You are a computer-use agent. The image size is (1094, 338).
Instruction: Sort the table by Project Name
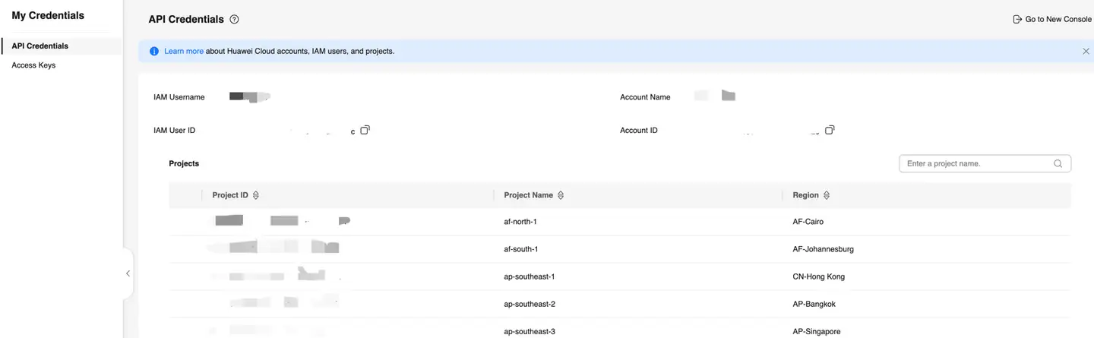[561, 195]
